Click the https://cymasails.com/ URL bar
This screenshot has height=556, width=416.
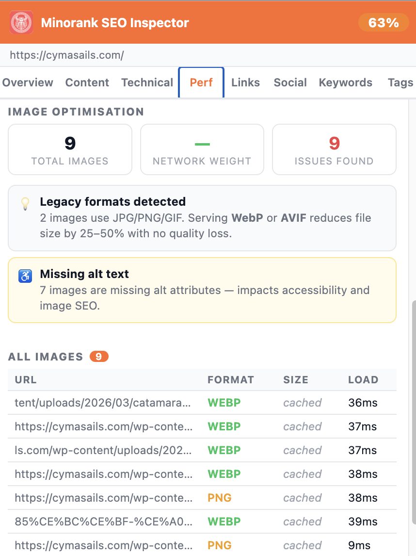coord(208,55)
